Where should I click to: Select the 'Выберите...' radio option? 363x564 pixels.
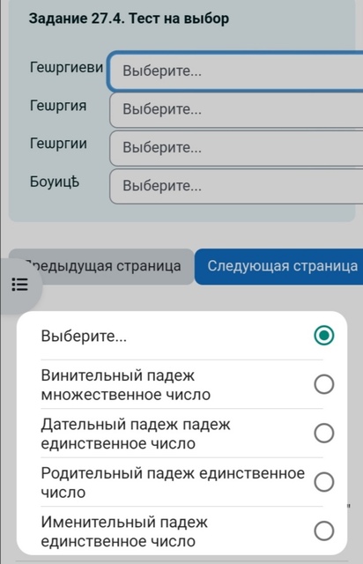click(323, 335)
